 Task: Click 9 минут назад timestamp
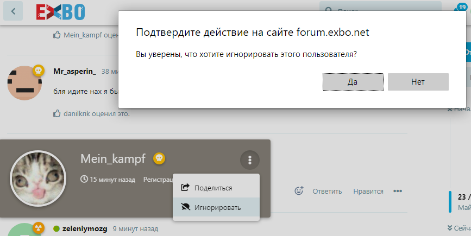pos(135,229)
